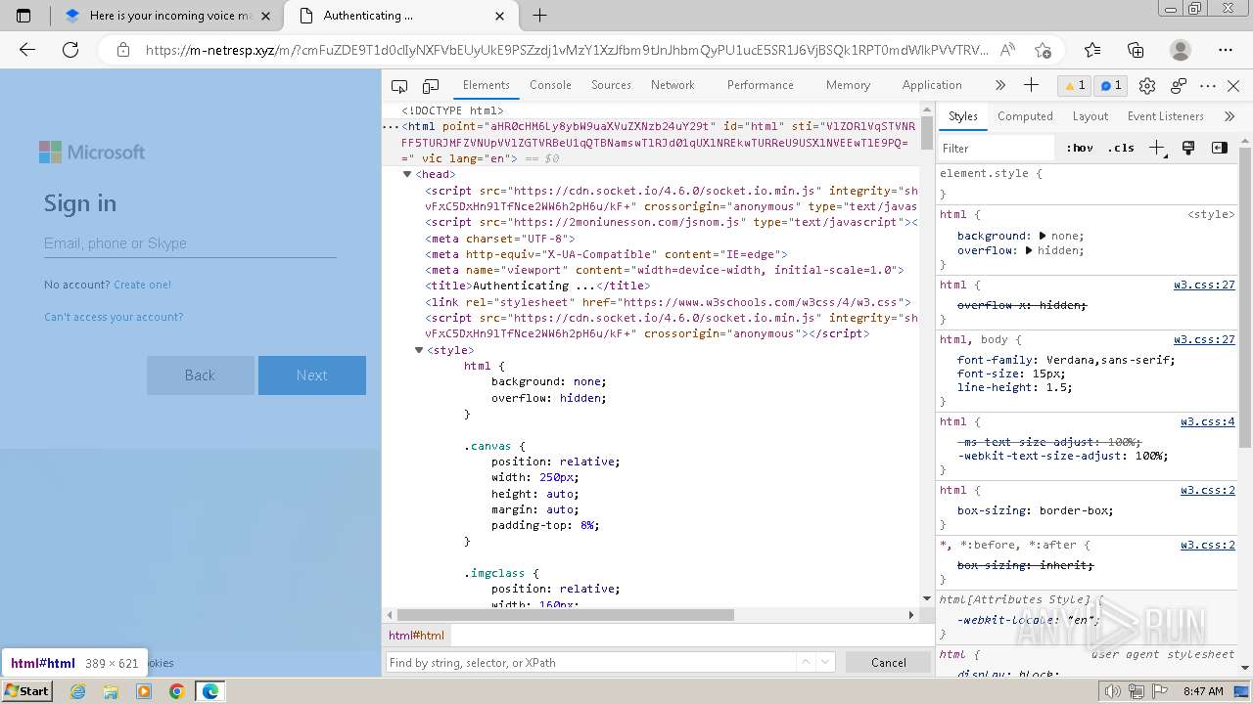Open the Application tab
The height and width of the screenshot is (704, 1253).
point(932,85)
